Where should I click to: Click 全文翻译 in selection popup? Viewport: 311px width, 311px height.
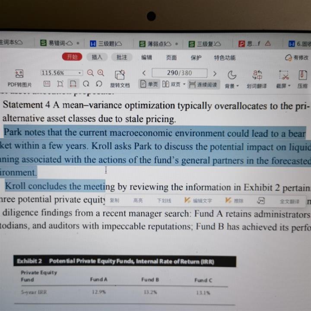[x=289, y=201]
